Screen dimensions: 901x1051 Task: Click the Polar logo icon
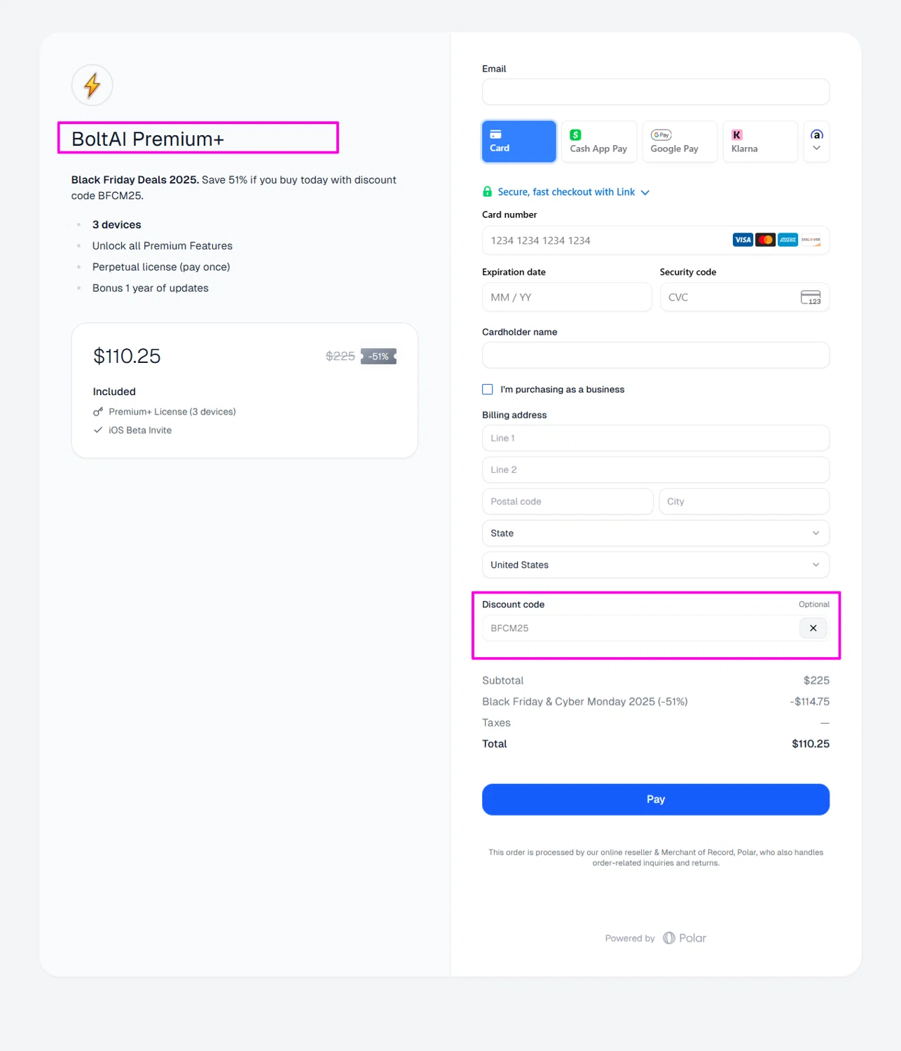(x=669, y=938)
